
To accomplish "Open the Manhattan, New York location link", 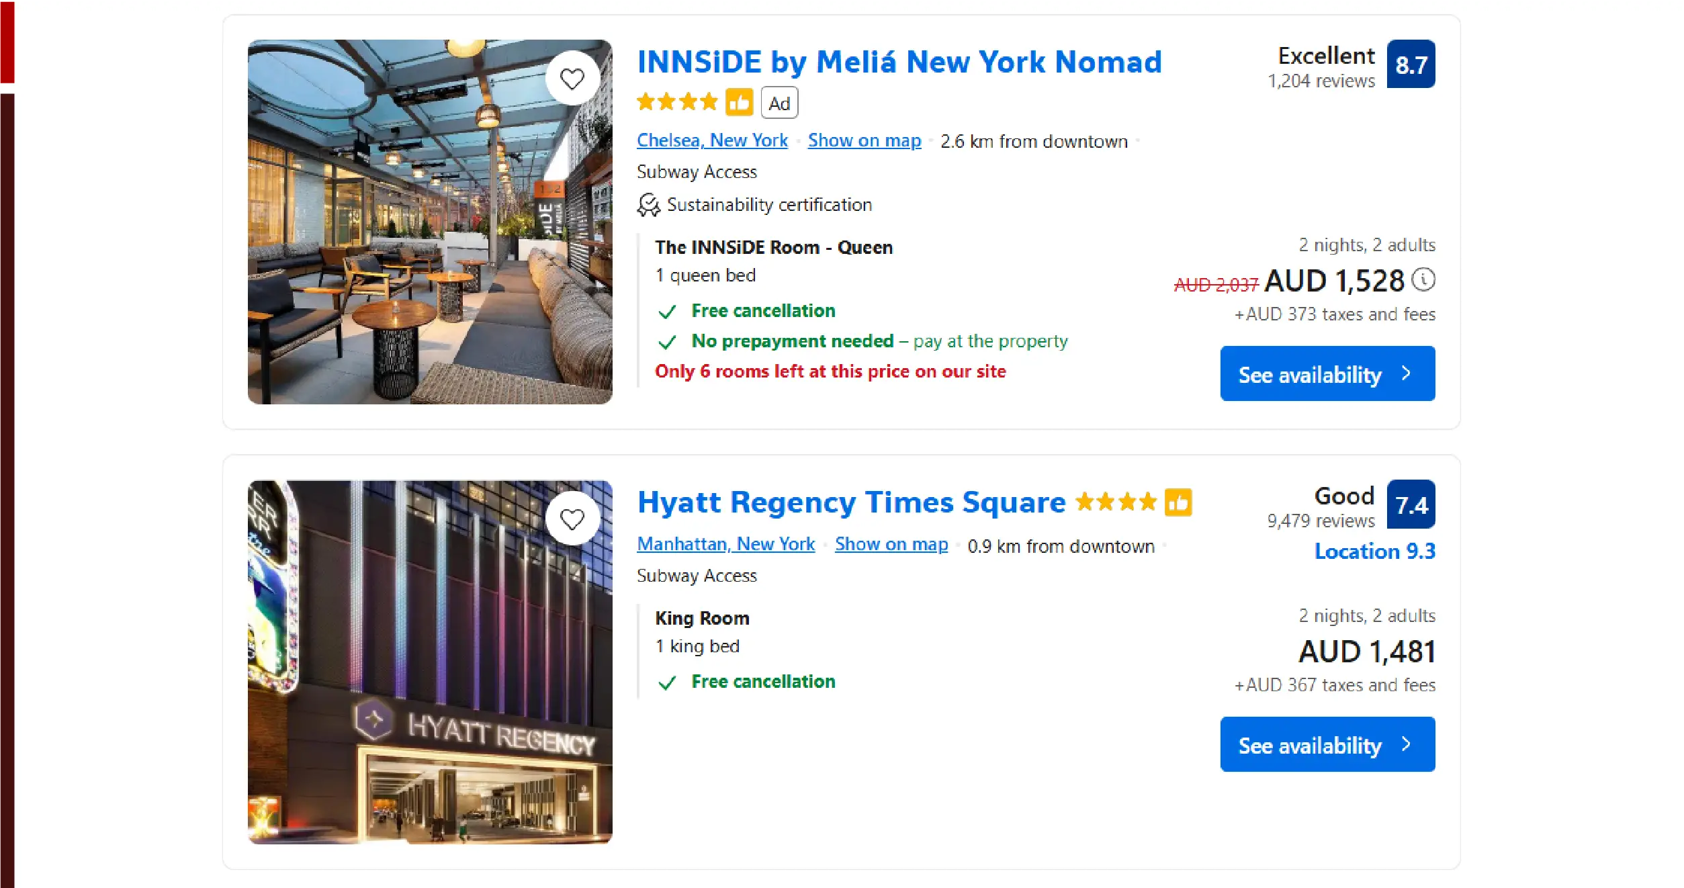I will click(x=725, y=544).
